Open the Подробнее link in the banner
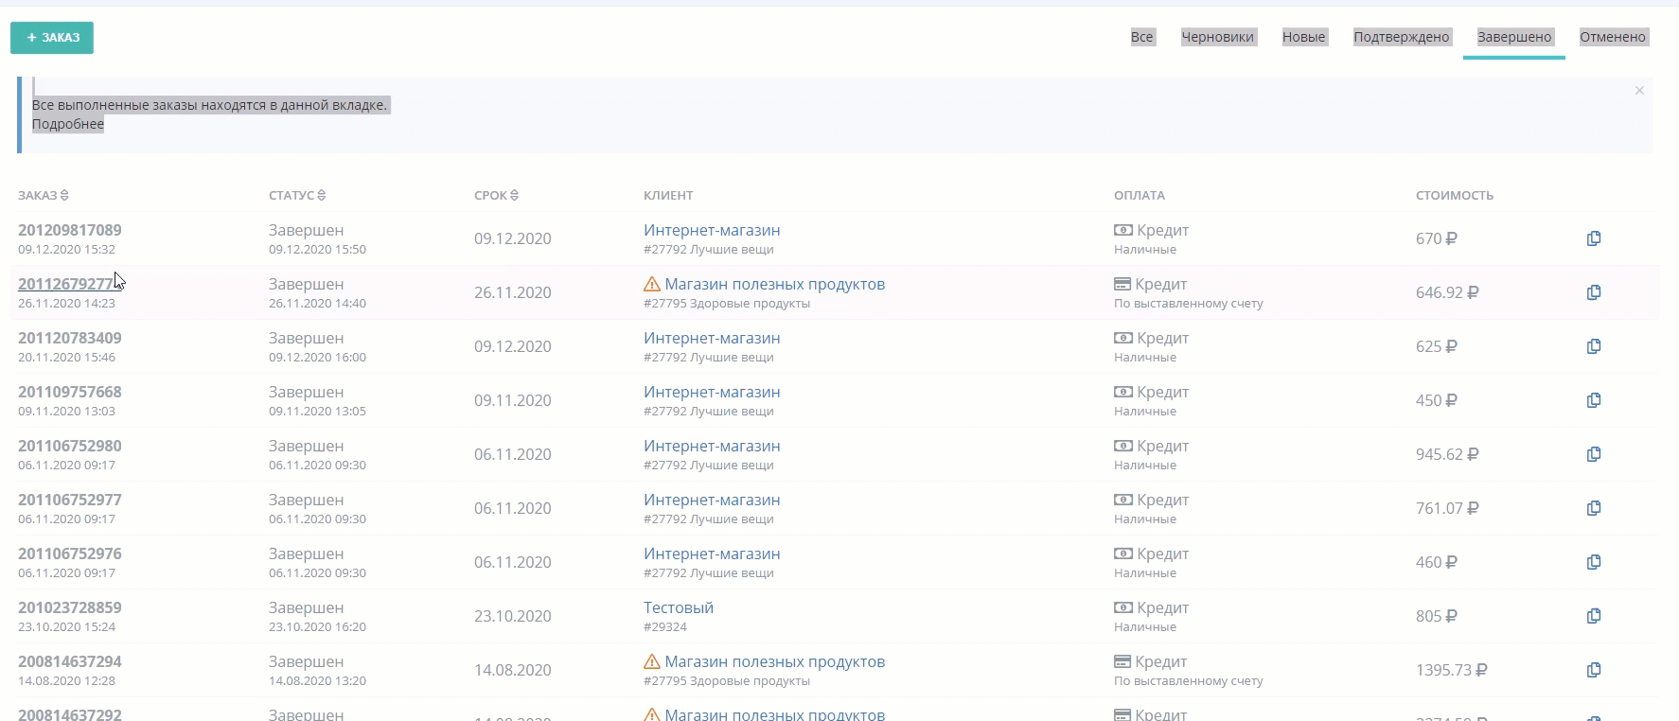1679x721 pixels. (x=68, y=124)
